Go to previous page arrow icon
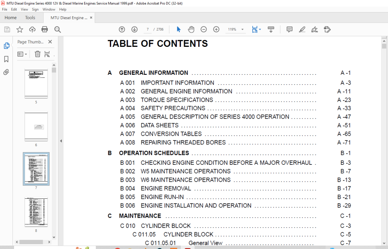 122,29
